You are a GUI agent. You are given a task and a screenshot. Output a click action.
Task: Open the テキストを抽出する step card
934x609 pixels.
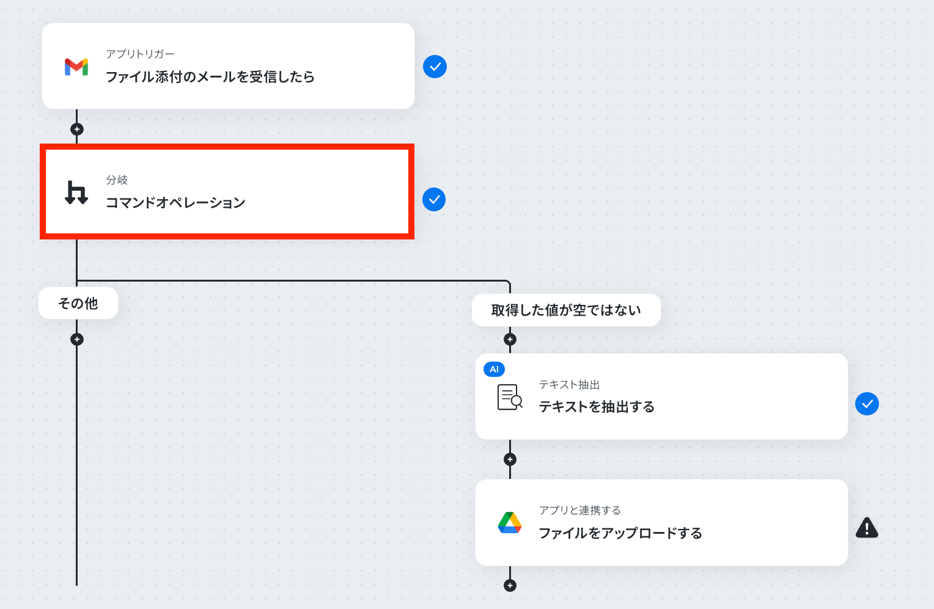[x=661, y=396]
